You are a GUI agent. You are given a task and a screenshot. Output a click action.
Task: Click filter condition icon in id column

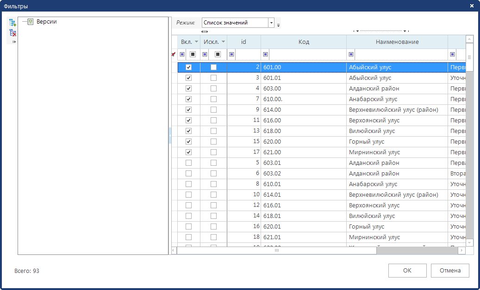pyautogui.click(x=231, y=54)
